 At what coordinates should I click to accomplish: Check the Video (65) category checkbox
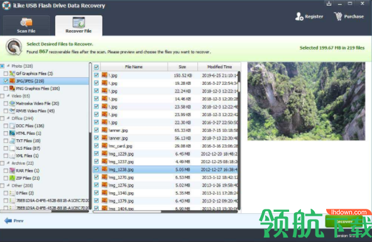click(2, 96)
